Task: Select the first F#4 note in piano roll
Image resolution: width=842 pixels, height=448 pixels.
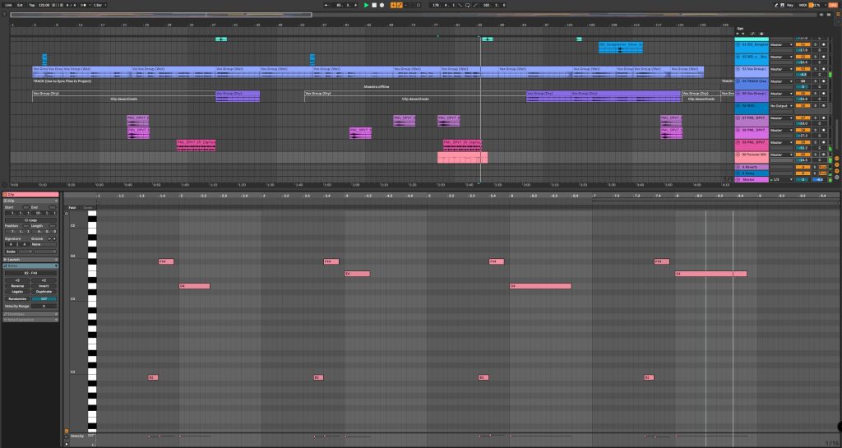Action: pos(166,261)
